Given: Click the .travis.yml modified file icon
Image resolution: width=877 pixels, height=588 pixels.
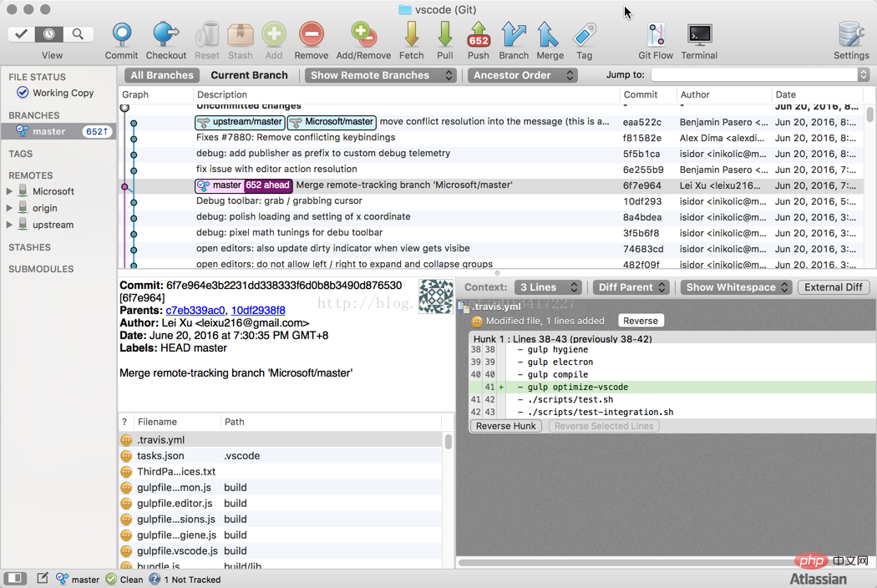Looking at the screenshot, I should 126,439.
